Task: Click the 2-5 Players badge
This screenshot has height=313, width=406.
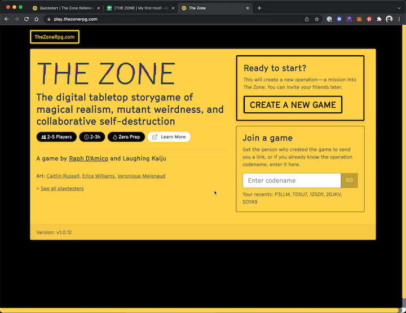Action: tap(56, 137)
